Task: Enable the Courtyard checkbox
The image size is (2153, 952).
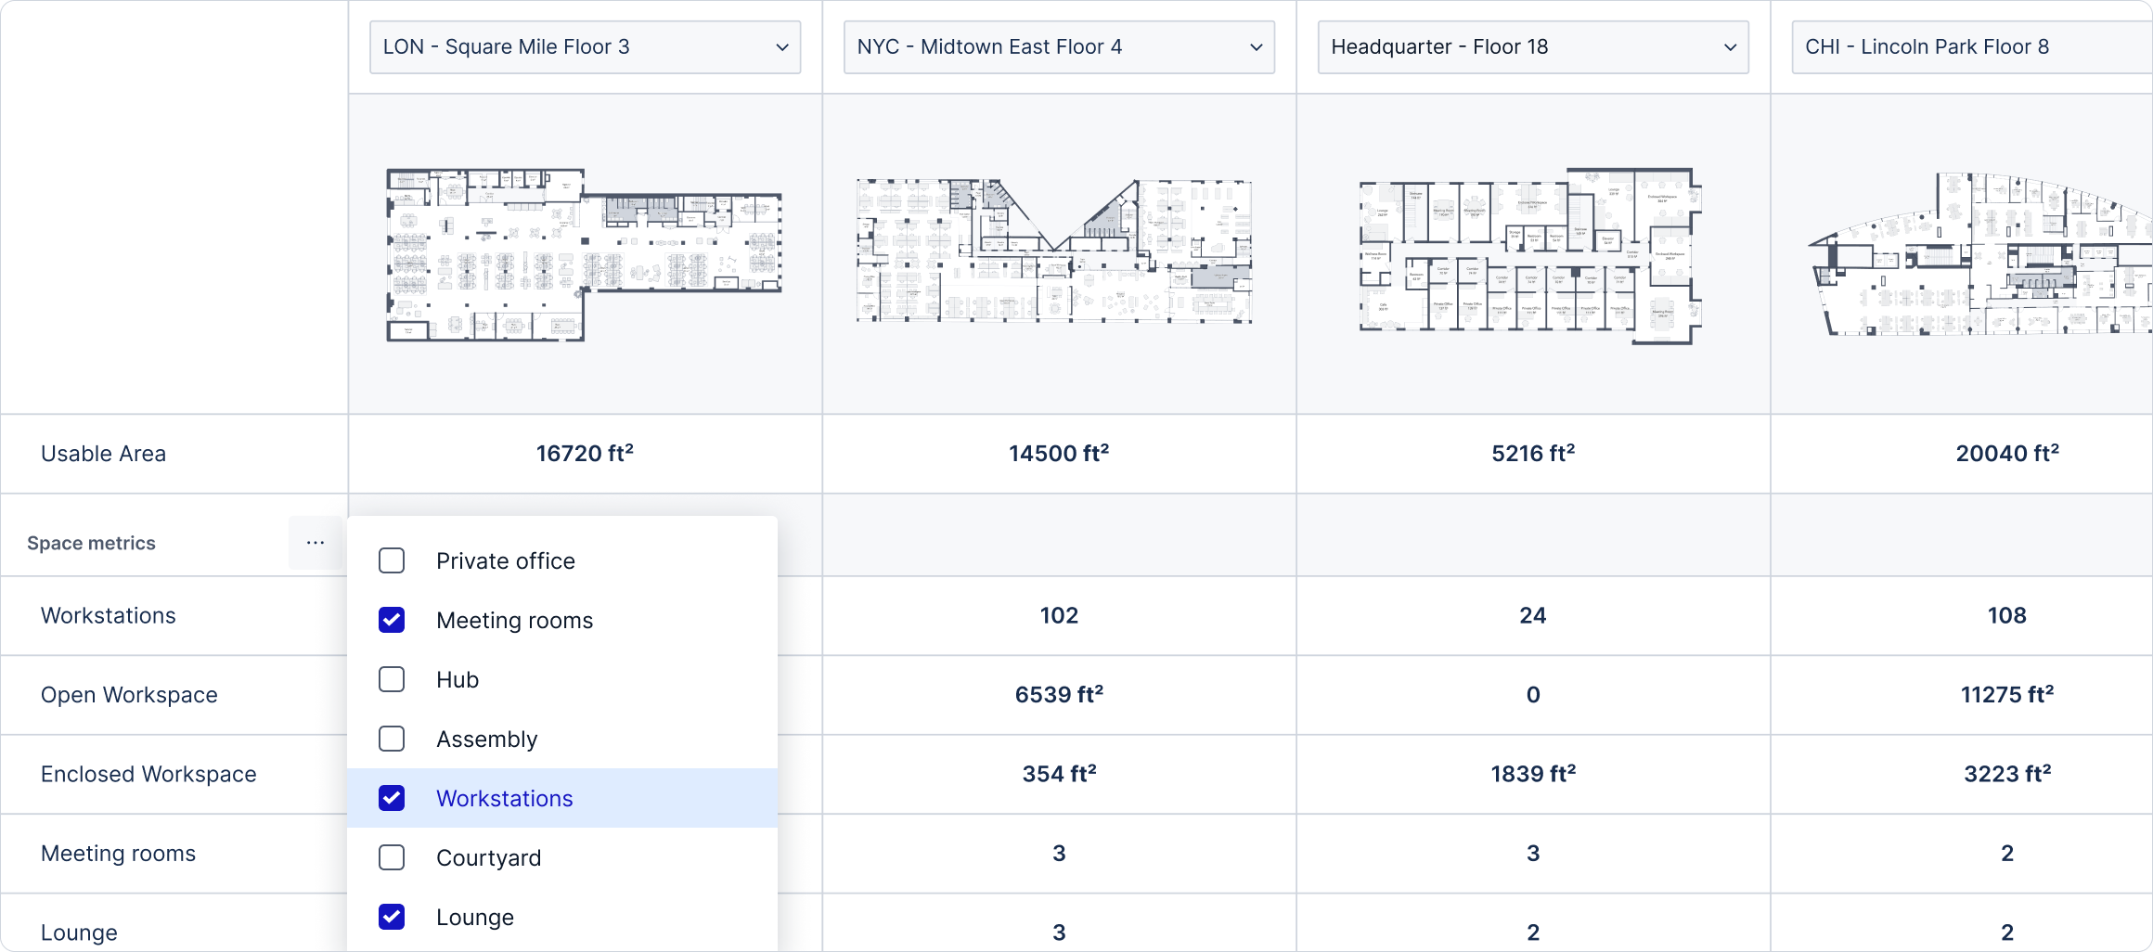Action: pos(392,857)
